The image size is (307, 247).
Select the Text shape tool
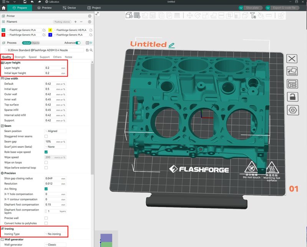pos(253,15)
